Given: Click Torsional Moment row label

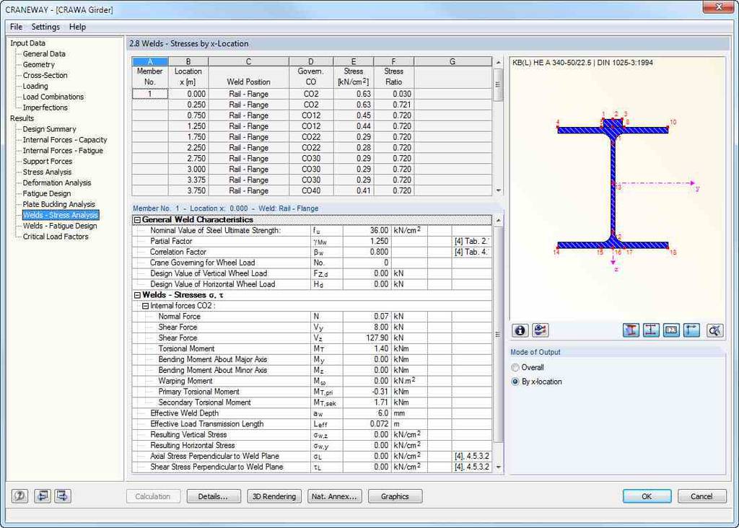Looking at the screenshot, I should (x=186, y=349).
